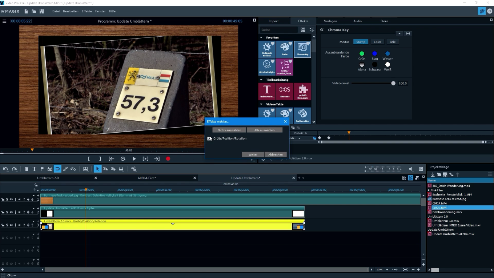Click the undo arrow icon

pyautogui.click(x=5, y=169)
